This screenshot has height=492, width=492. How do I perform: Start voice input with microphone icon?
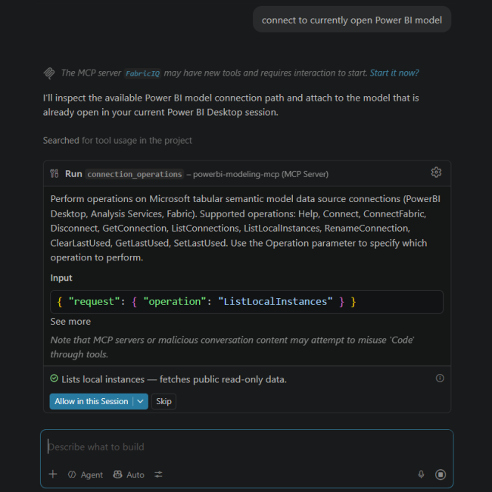[421, 474]
